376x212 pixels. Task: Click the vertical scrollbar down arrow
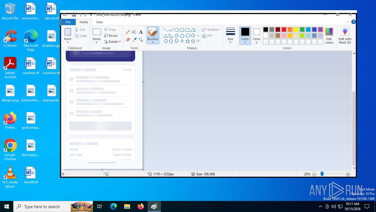click(354, 168)
